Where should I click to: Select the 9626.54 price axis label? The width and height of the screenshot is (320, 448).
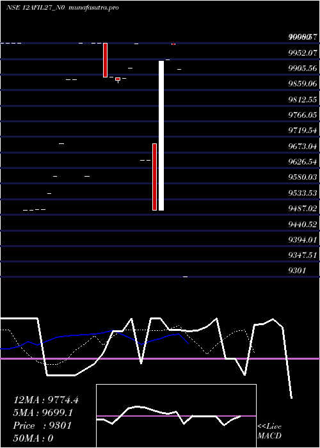click(303, 162)
